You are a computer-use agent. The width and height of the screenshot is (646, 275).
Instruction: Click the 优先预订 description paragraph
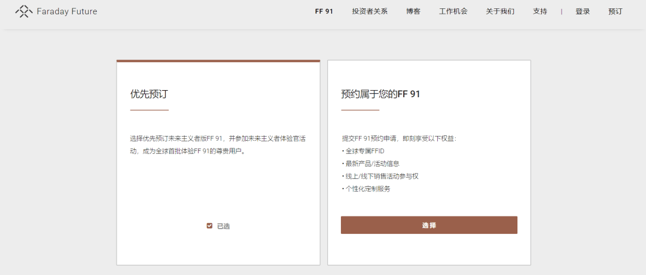tap(218, 144)
